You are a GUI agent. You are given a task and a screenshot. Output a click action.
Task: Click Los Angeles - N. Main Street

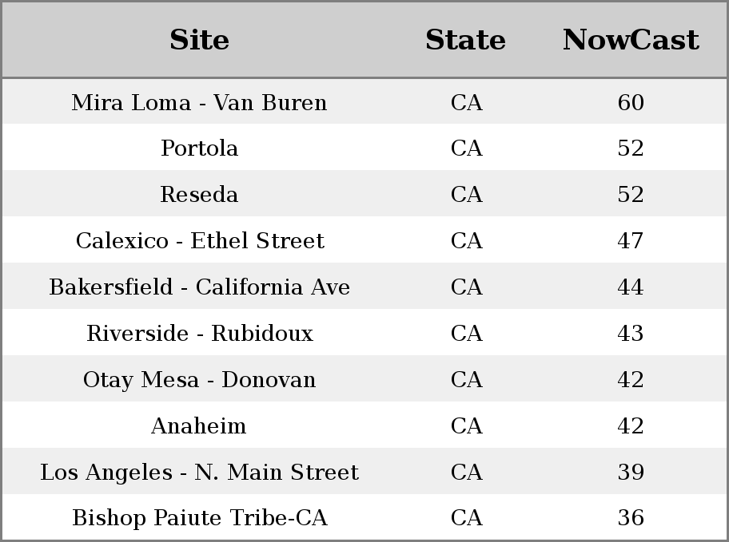[x=200, y=472]
